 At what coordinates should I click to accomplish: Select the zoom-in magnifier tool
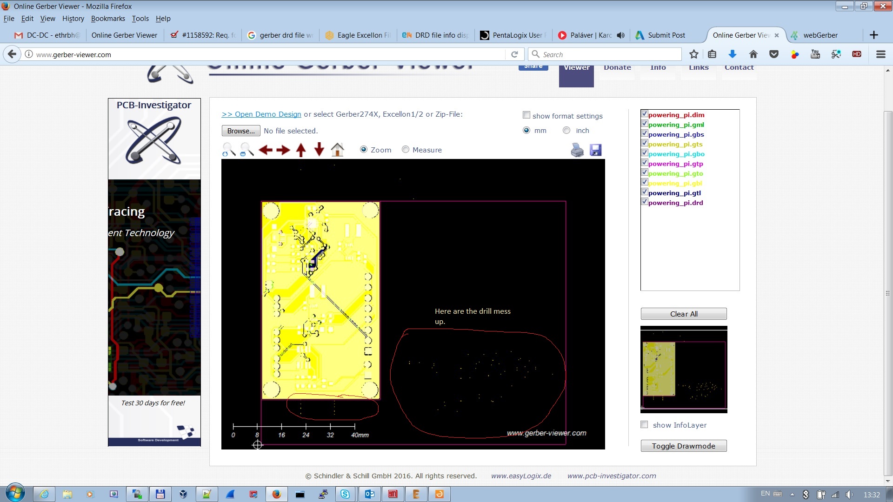[228, 150]
